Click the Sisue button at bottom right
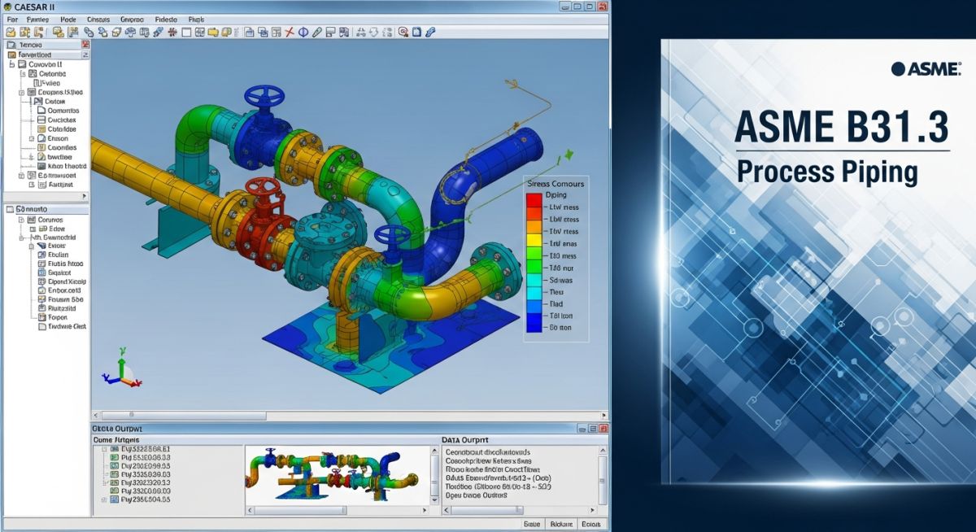This screenshot has width=976, height=532. click(x=532, y=524)
